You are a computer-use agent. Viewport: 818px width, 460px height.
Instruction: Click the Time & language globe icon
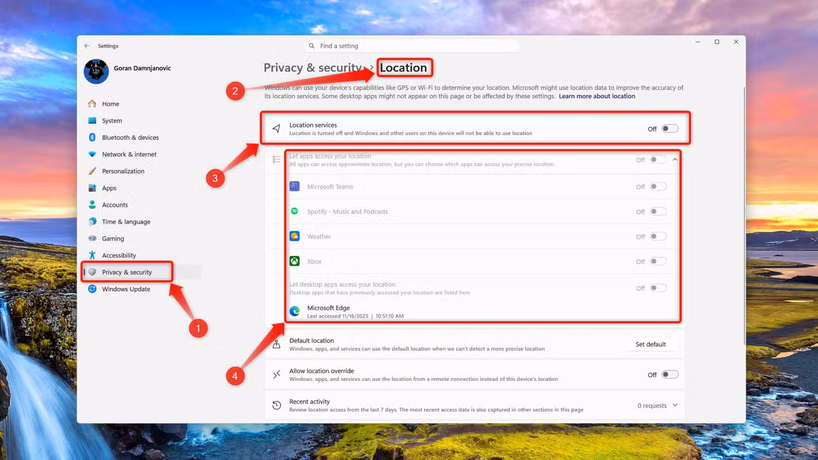click(x=92, y=222)
